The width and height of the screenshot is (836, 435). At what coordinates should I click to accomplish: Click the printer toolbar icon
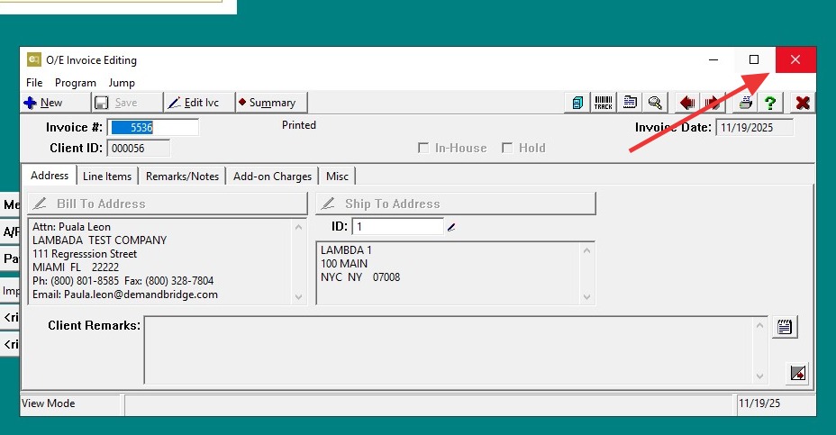coord(745,103)
